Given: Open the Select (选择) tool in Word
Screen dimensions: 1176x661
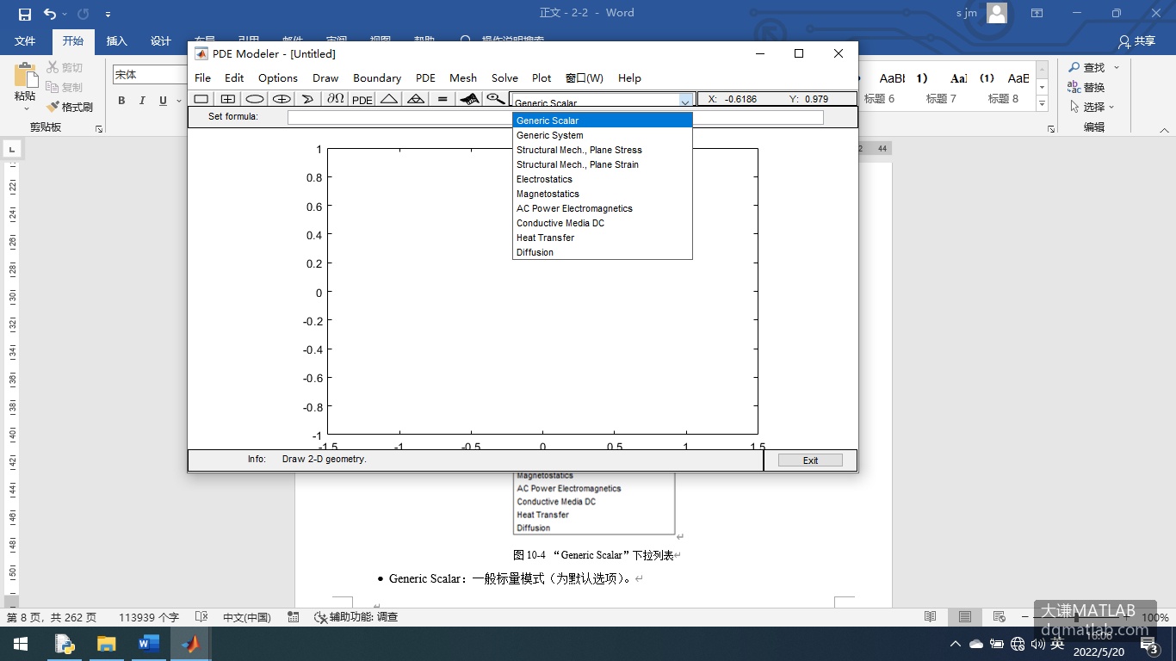Looking at the screenshot, I should 1086,107.
